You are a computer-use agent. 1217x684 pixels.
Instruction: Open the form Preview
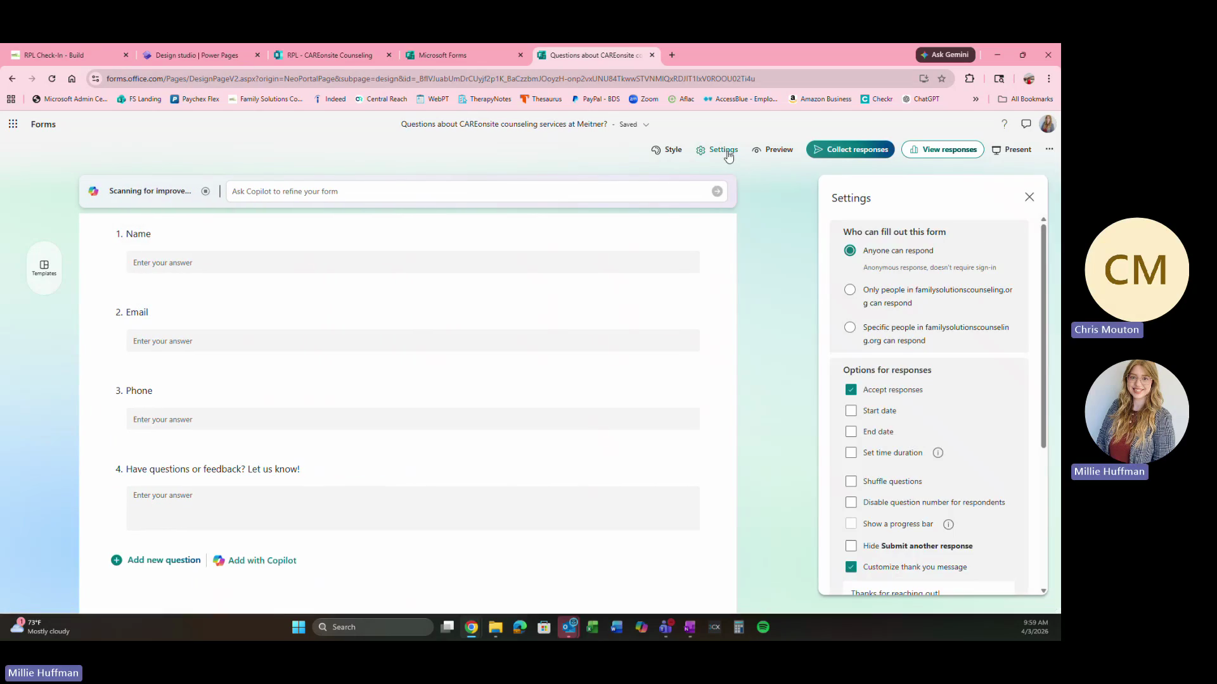tap(772, 149)
